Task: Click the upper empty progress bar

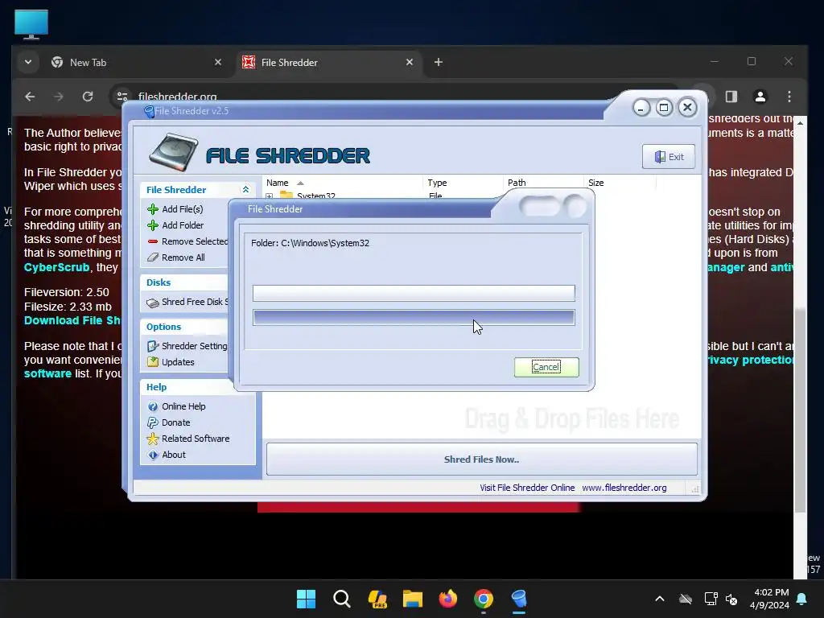Action: (x=414, y=293)
